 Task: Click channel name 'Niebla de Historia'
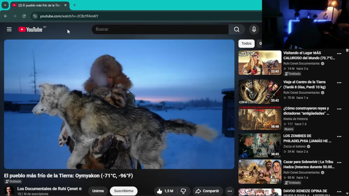click(x=296, y=119)
